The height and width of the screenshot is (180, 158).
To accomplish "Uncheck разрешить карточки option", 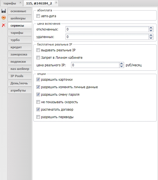I will coord(38,79).
